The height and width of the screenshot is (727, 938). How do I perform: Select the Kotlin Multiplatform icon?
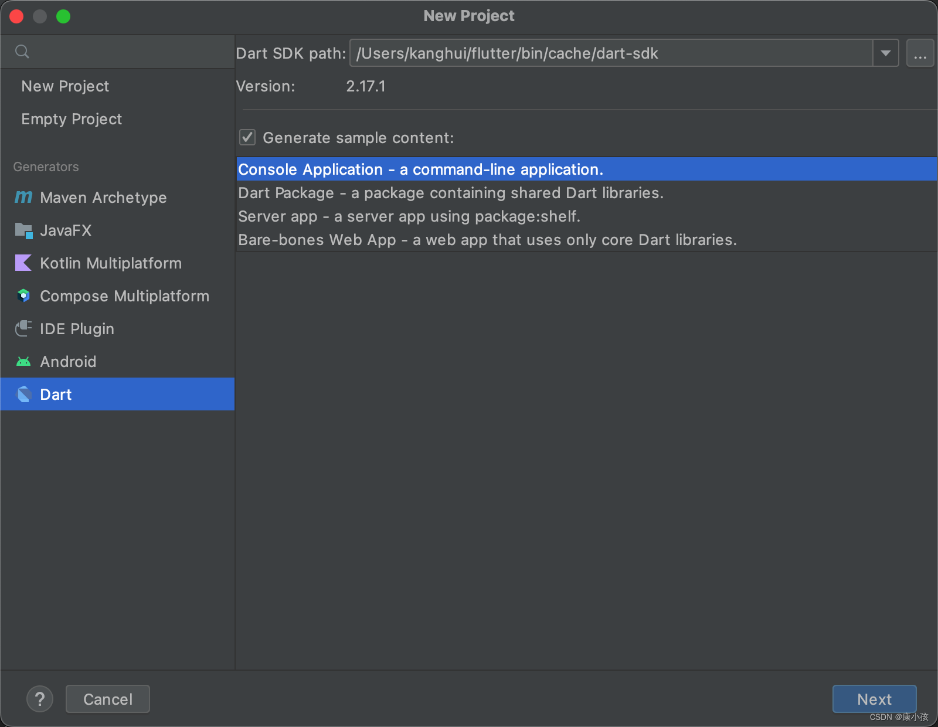[x=23, y=263]
